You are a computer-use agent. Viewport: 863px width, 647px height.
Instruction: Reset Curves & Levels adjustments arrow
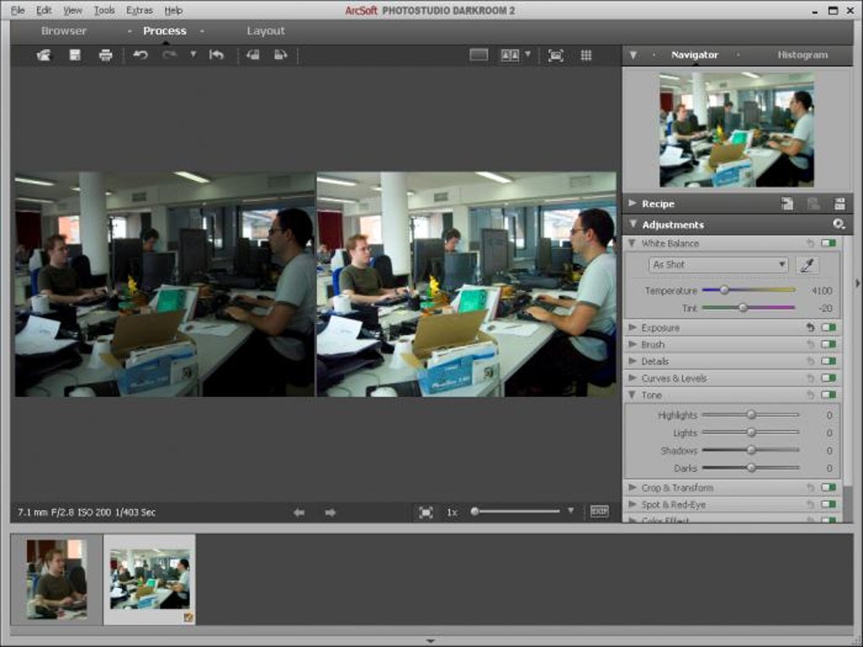coord(811,378)
